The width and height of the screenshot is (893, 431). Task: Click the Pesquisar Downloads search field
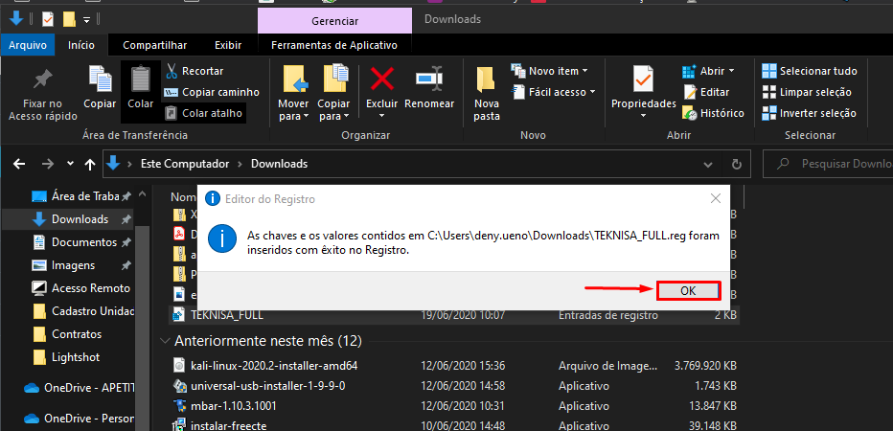(x=843, y=164)
